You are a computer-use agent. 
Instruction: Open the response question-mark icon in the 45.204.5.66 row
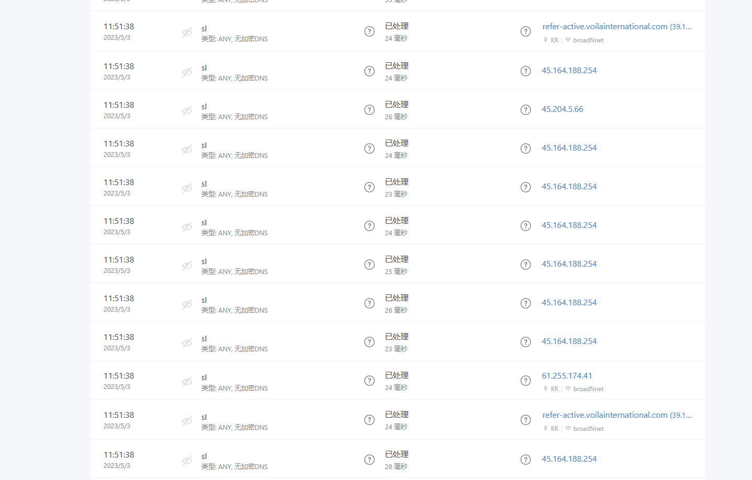[x=369, y=110]
